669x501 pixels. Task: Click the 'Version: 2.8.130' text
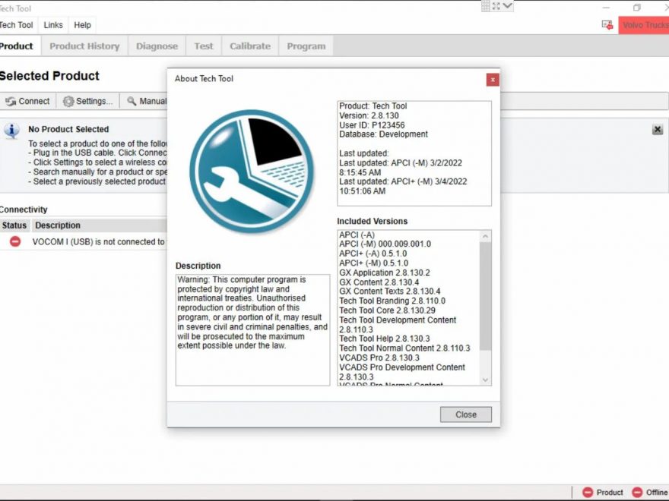tap(369, 115)
